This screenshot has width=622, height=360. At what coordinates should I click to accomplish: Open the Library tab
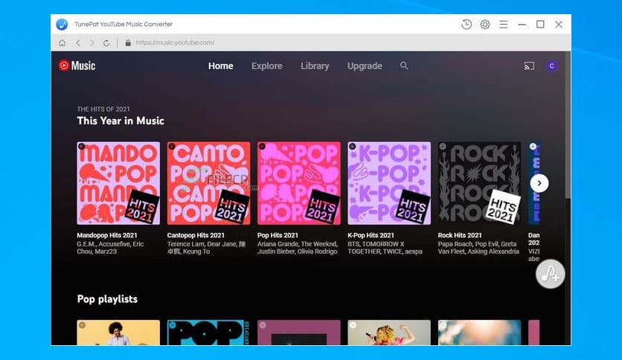(x=315, y=65)
